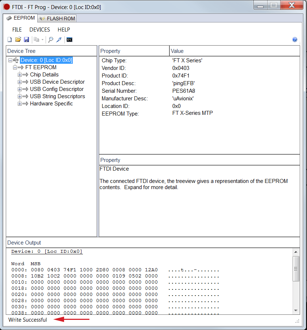Click the Chip Type value 'FT X Series'

[187, 60]
